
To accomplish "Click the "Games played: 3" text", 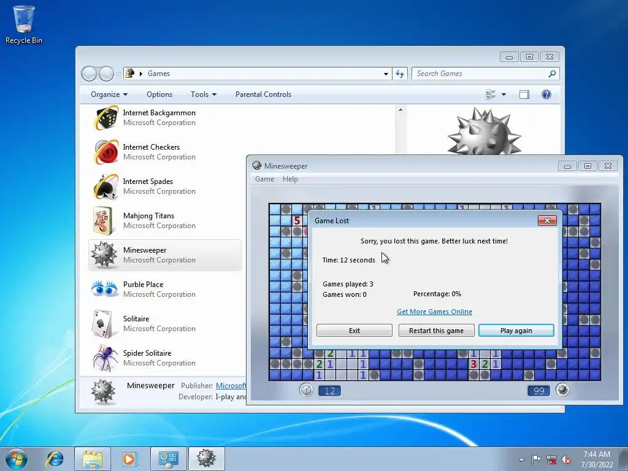I will (x=348, y=284).
